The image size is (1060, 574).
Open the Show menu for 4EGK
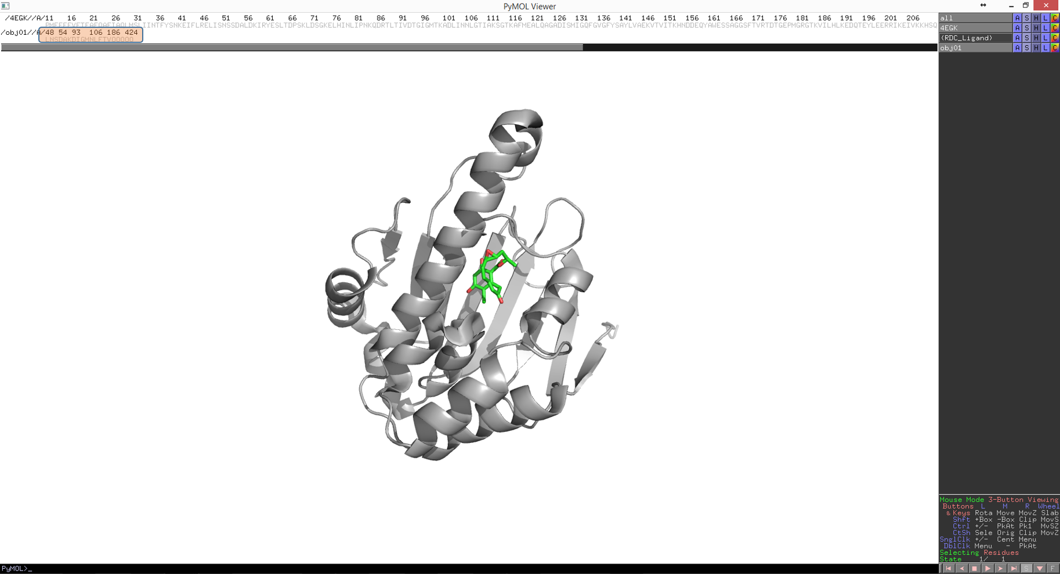point(1027,28)
